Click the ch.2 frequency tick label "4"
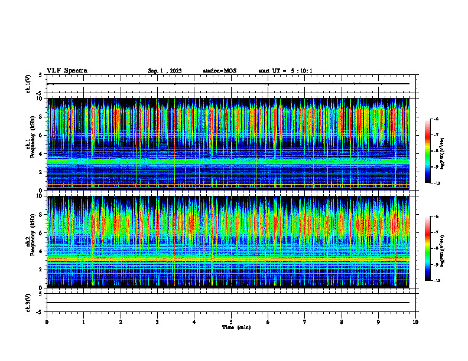The image size is (468, 361). click(x=41, y=251)
